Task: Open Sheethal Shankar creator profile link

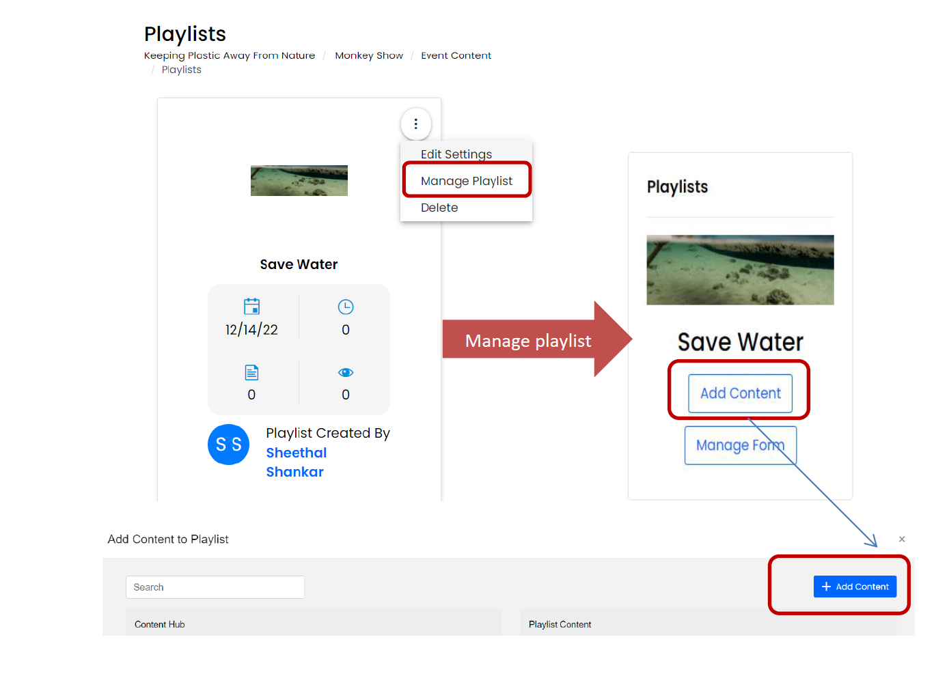Action: pyautogui.click(x=297, y=462)
